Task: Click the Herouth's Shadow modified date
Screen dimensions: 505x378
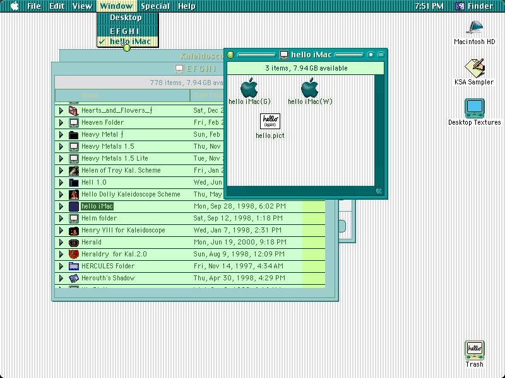Action: (x=239, y=278)
